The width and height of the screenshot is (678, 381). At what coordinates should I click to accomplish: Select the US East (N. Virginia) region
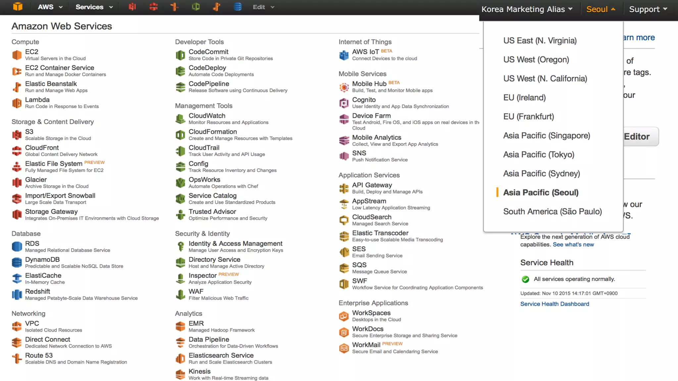pyautogui.click(x=540, y=41)
